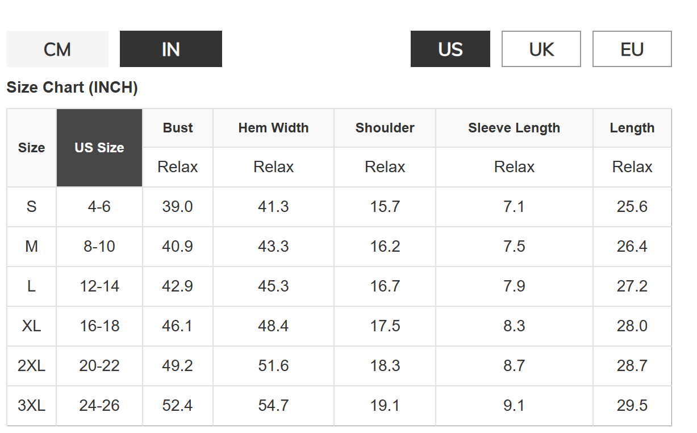Image resolution: width=697 pixels, height=433 pixels.
Task: Switch size chart to UK sizing
Action: pyautogui.click(x=541, y=49)
